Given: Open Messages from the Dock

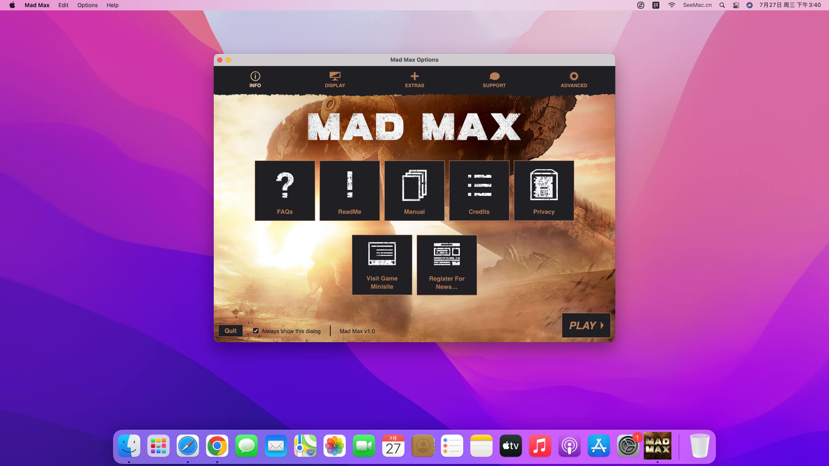Looking at the screenshot, I should (247, 446).
